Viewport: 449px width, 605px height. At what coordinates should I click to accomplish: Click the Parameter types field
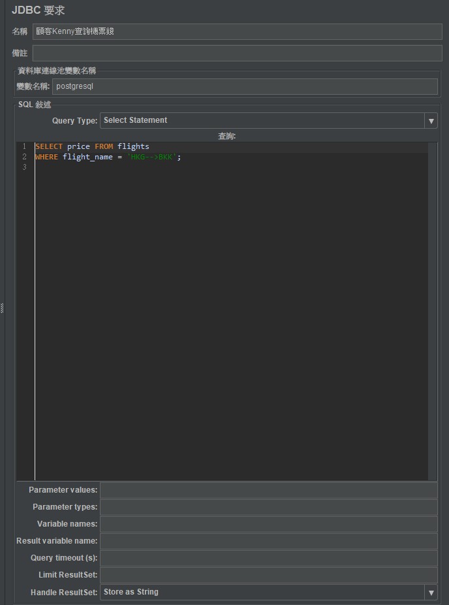click(x=268, y=507)
